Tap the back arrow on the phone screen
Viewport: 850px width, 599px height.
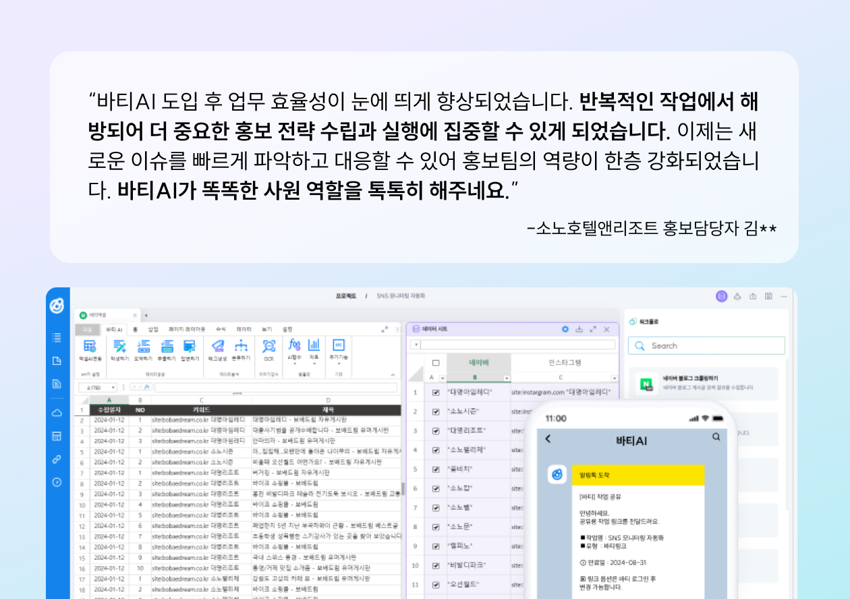pyautogui.click(x=548, y=439)
